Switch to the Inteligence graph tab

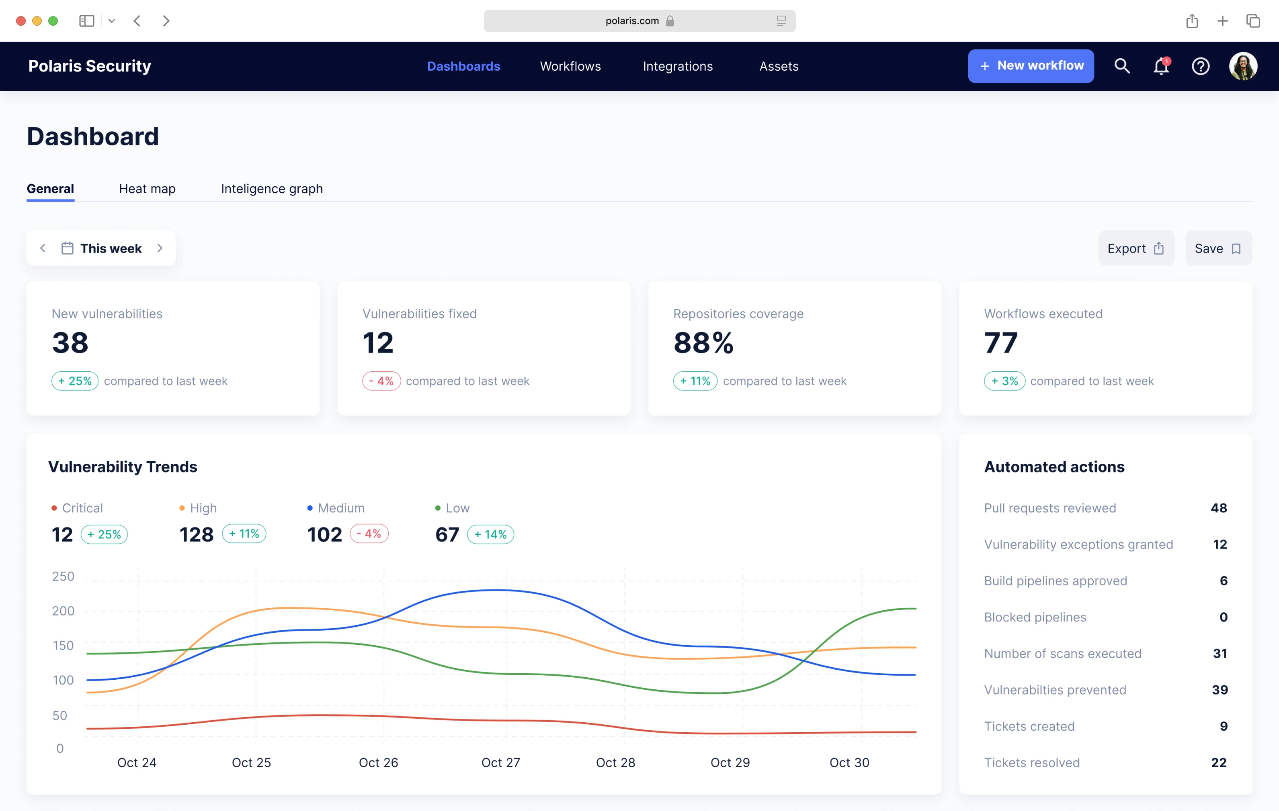[x=271, y=189]
